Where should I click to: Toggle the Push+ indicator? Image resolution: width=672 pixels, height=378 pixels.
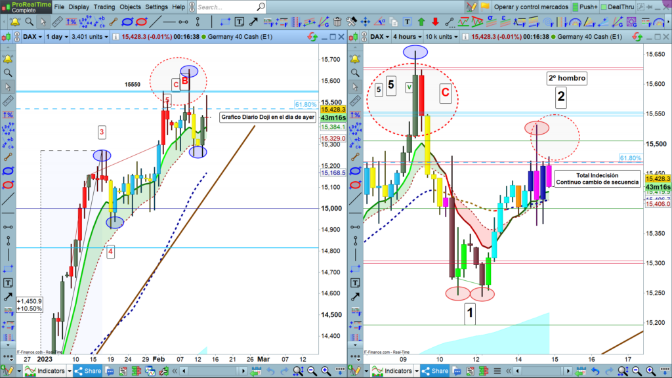tap(579, 7)
